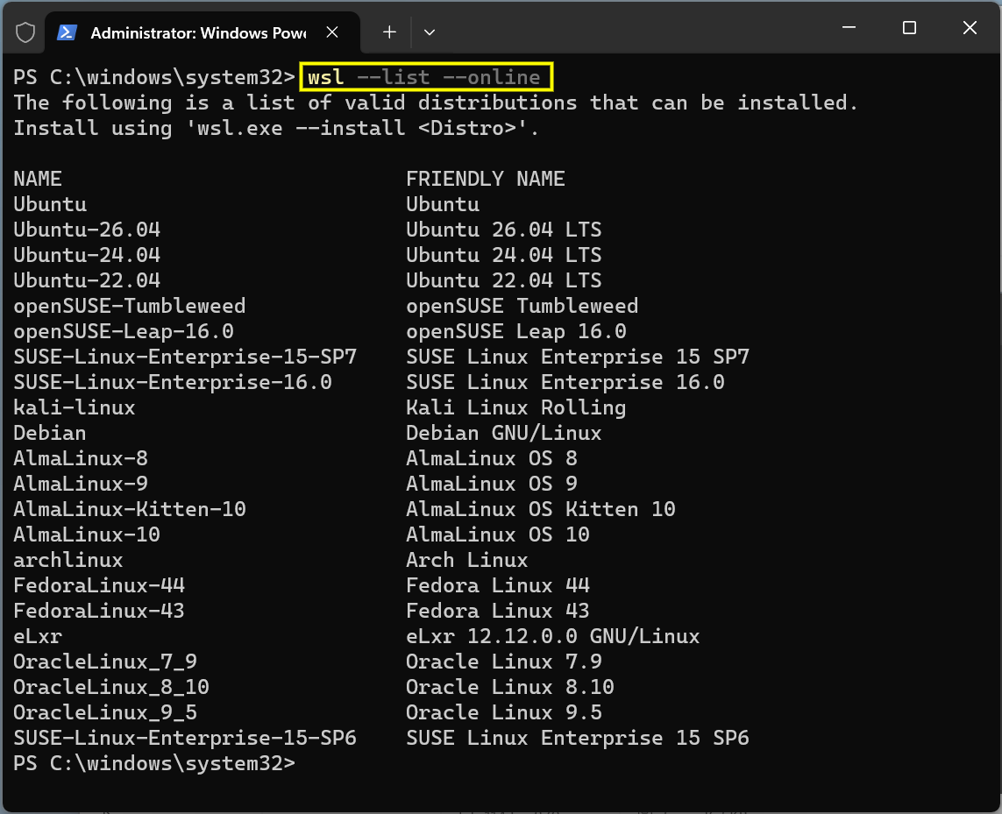Click 'SUSE-Linux-Enterprise-15-SP7' distro name
Screen dimensions: 1002x814
tap(185, 357)
